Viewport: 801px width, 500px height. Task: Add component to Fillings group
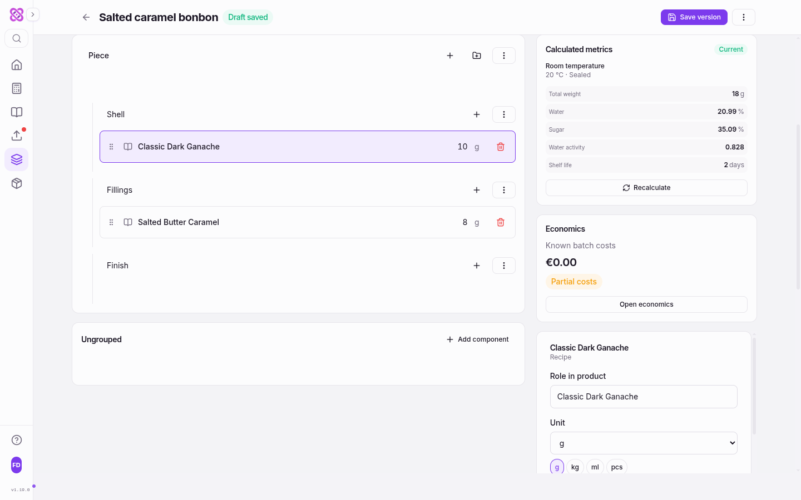[477, 190]
